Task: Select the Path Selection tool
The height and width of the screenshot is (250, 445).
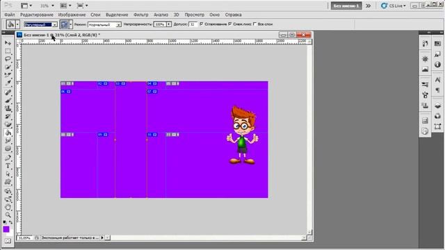Action: tap(8, 174)
